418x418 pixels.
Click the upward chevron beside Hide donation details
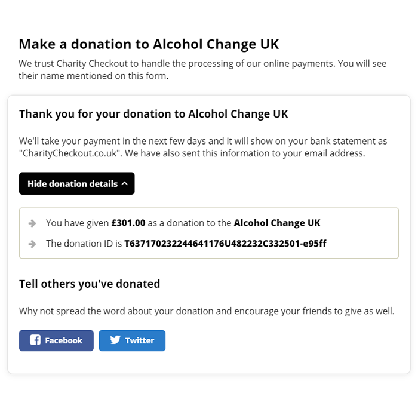point(124,183)
